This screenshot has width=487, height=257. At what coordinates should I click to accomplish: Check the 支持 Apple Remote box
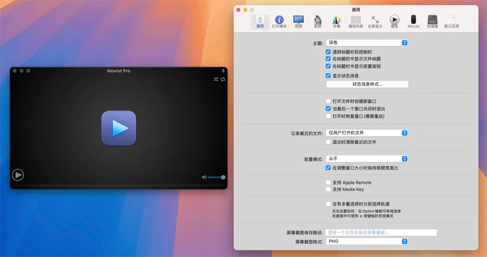pyautogui.click(x=328, y=183)
